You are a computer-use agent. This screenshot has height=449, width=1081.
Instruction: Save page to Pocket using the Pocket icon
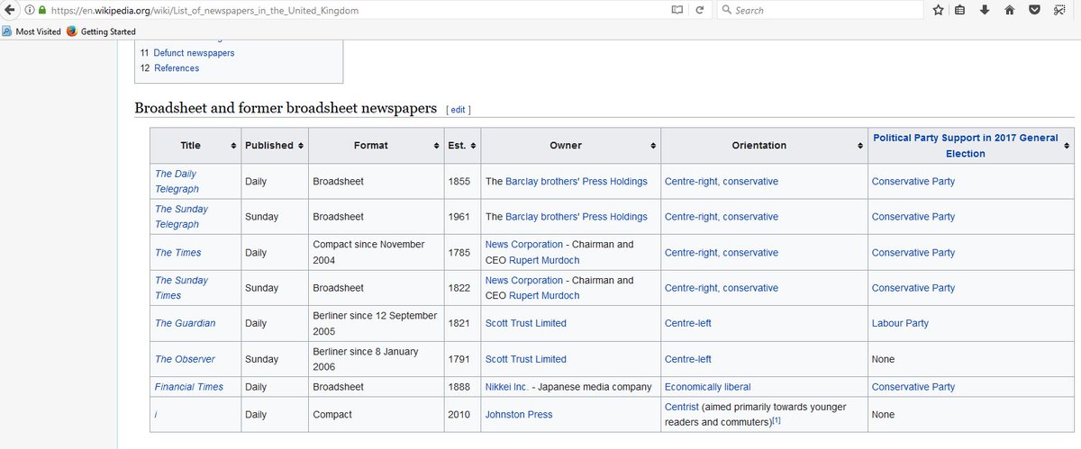click(1035, 10)
